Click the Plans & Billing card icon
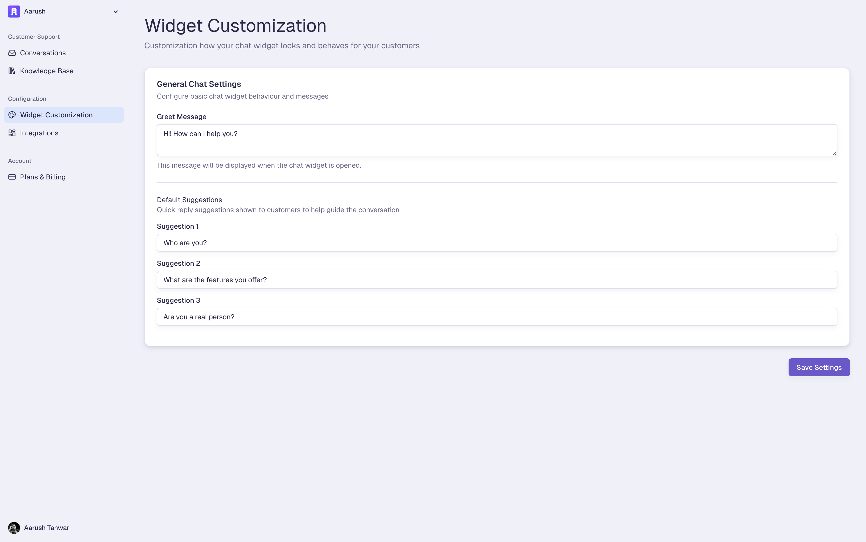The height and width of the screenshot is (542, 866). click(x=12, y=177)
